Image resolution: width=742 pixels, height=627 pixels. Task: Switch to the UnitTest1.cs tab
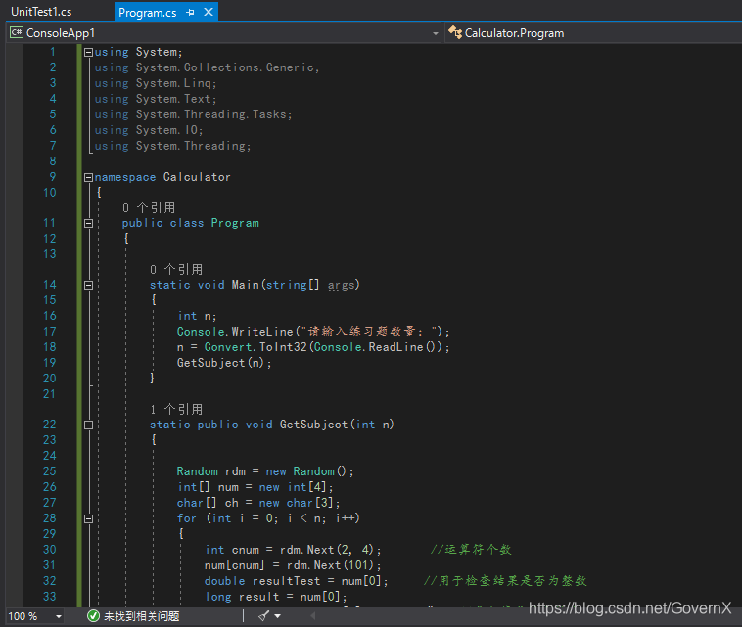[41, 12]
